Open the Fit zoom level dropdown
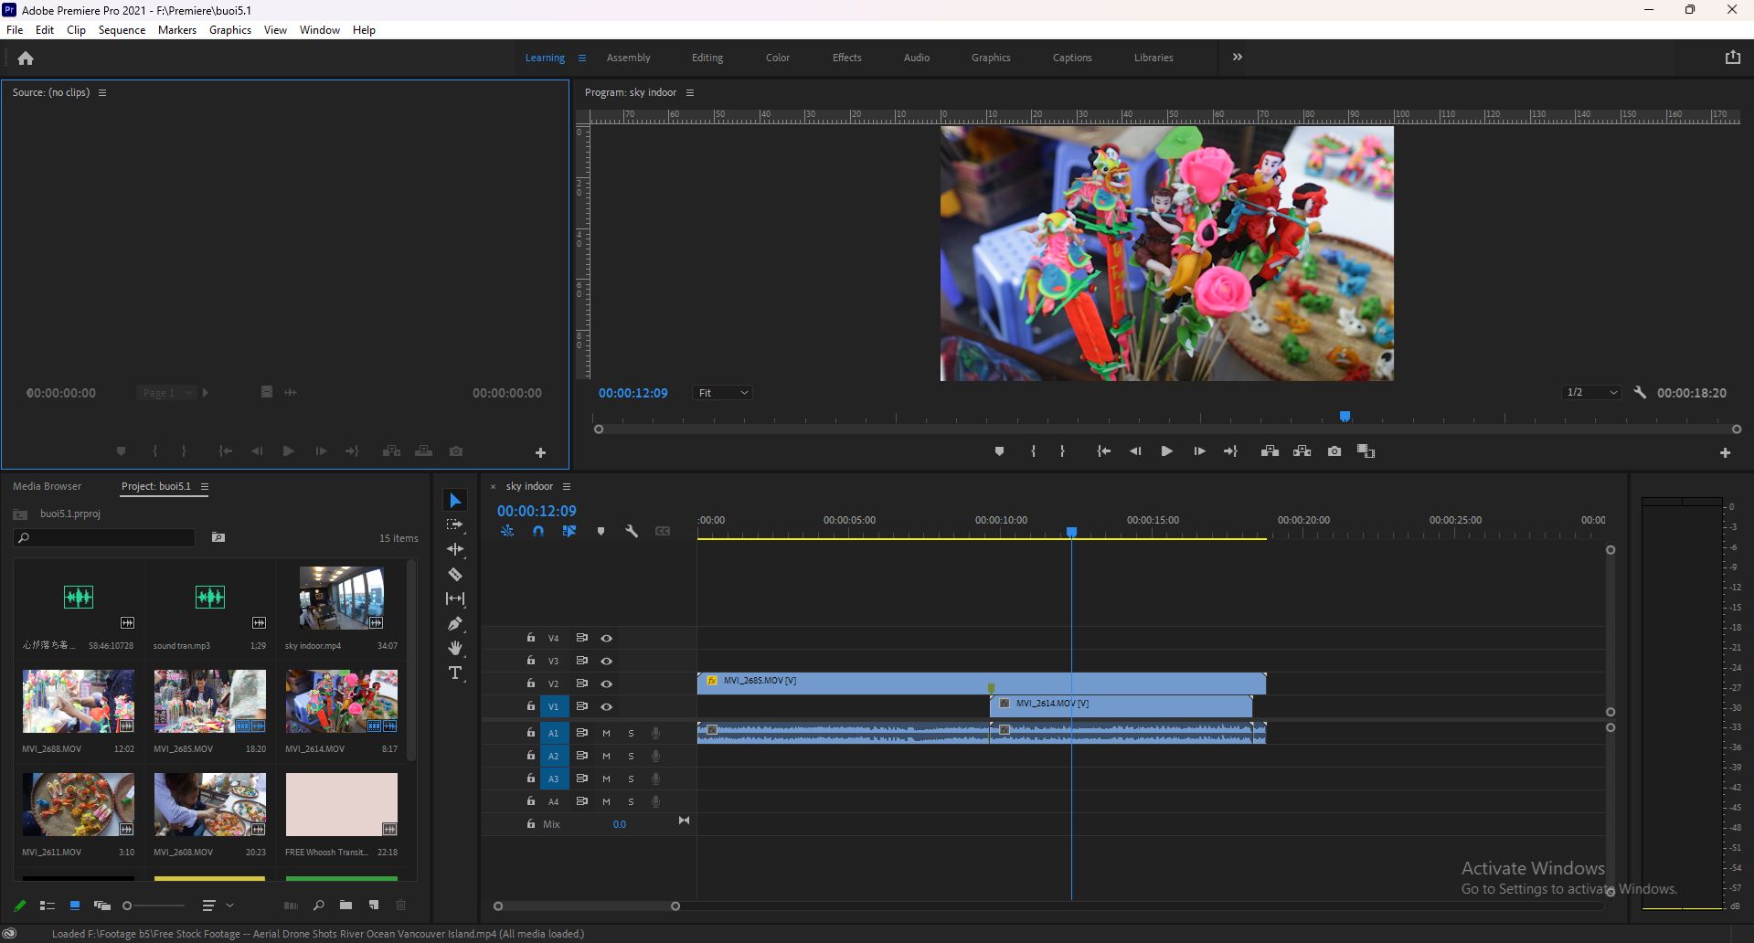The height and width of the screenshot is (943, 1754). pos(722,393)
